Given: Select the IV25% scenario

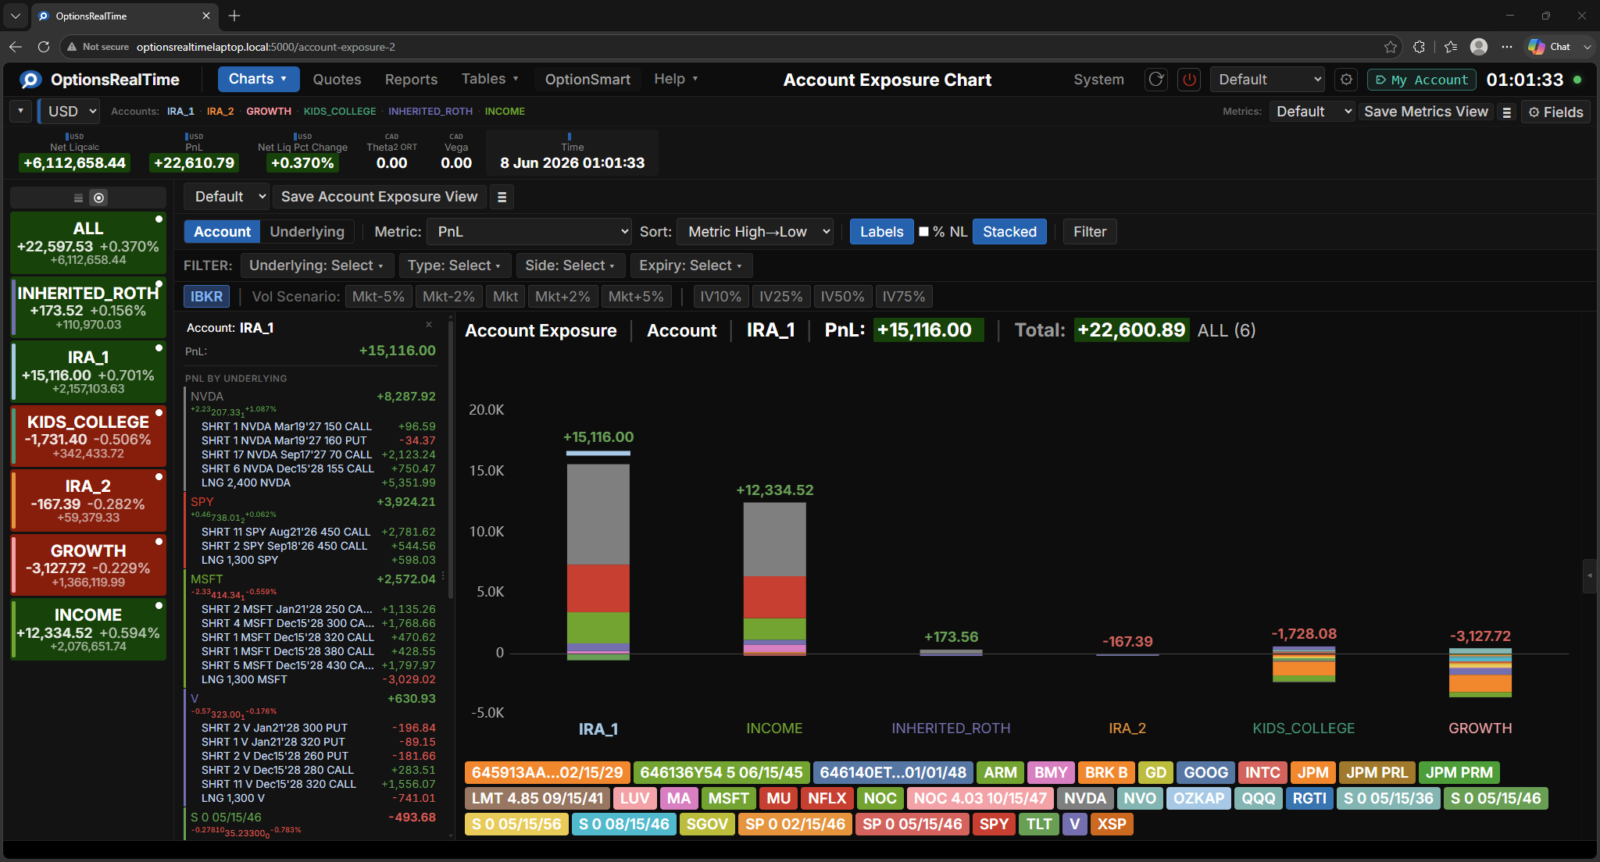Looking at the screenshot, I should click(x=780, y=297).
